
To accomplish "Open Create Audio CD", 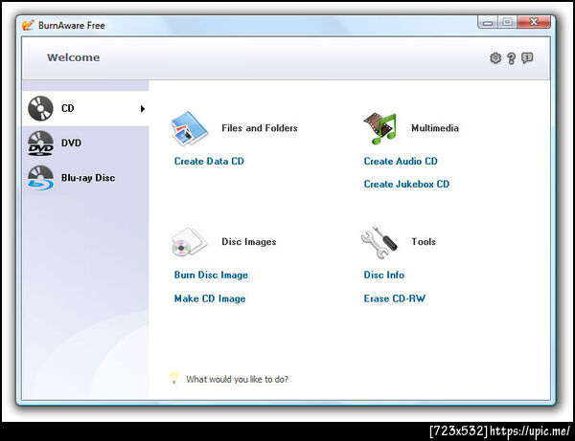I will 401,162.
